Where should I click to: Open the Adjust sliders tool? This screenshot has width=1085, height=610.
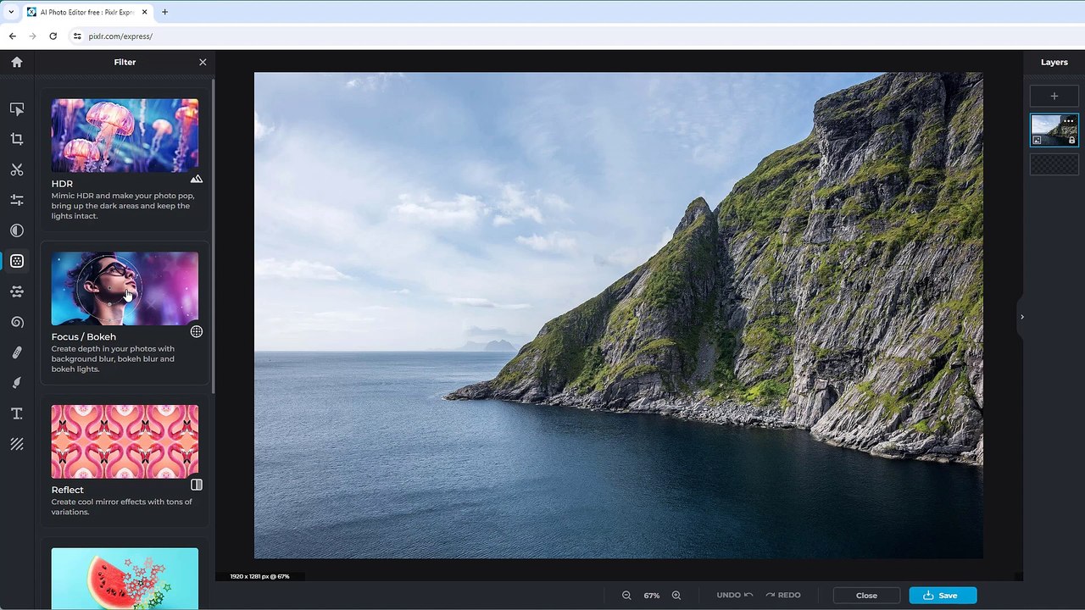17,200
